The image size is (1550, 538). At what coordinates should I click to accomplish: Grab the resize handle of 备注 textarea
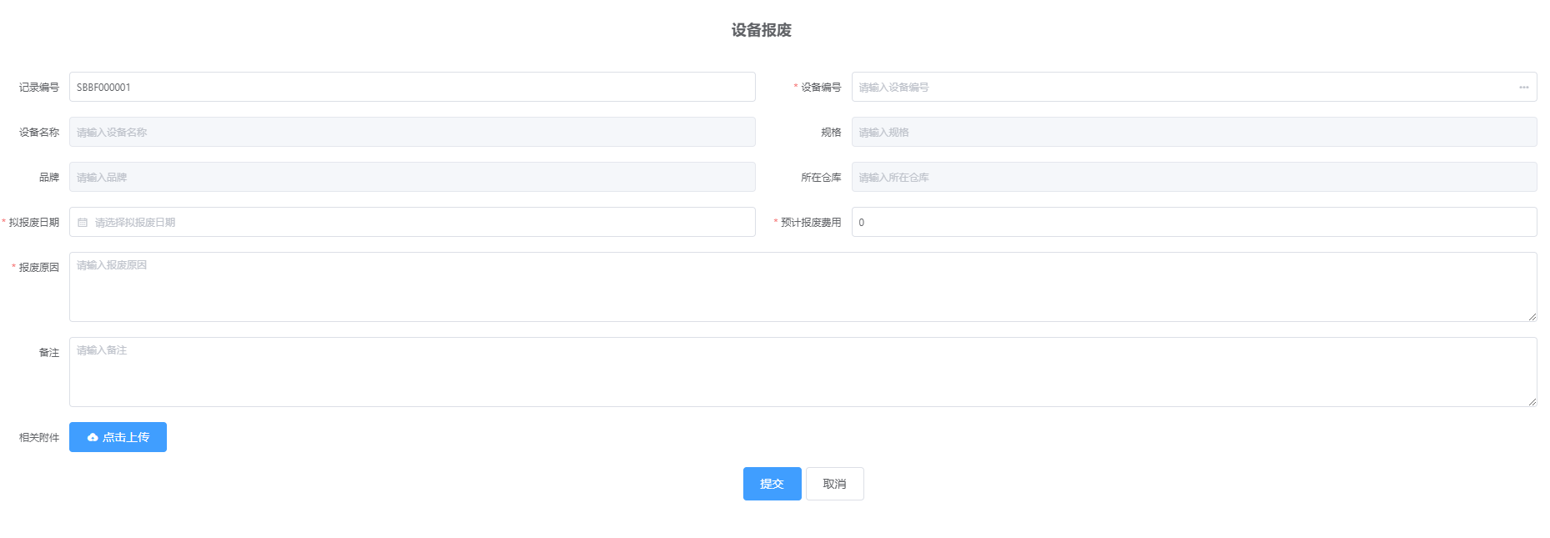[1532, 402]
